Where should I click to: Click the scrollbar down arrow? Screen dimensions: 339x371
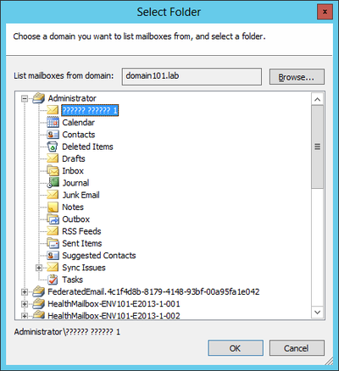point(317,313)
